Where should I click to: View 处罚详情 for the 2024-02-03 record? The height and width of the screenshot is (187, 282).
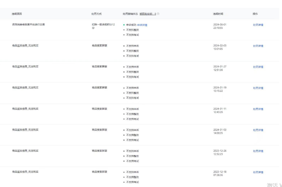pos(258,46)
